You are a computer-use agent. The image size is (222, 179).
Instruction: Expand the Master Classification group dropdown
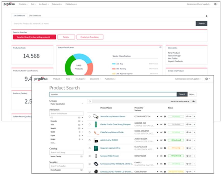point(82,104)
